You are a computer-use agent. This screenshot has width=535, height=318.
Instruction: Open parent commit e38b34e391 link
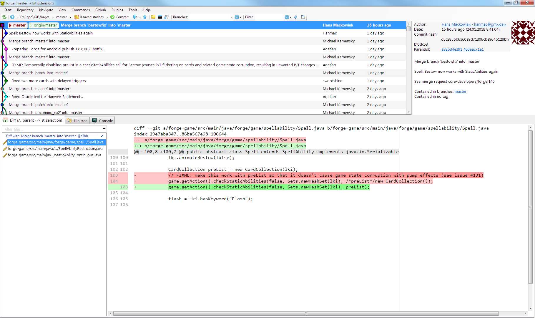pyautogui.click(x=451, y=49)
